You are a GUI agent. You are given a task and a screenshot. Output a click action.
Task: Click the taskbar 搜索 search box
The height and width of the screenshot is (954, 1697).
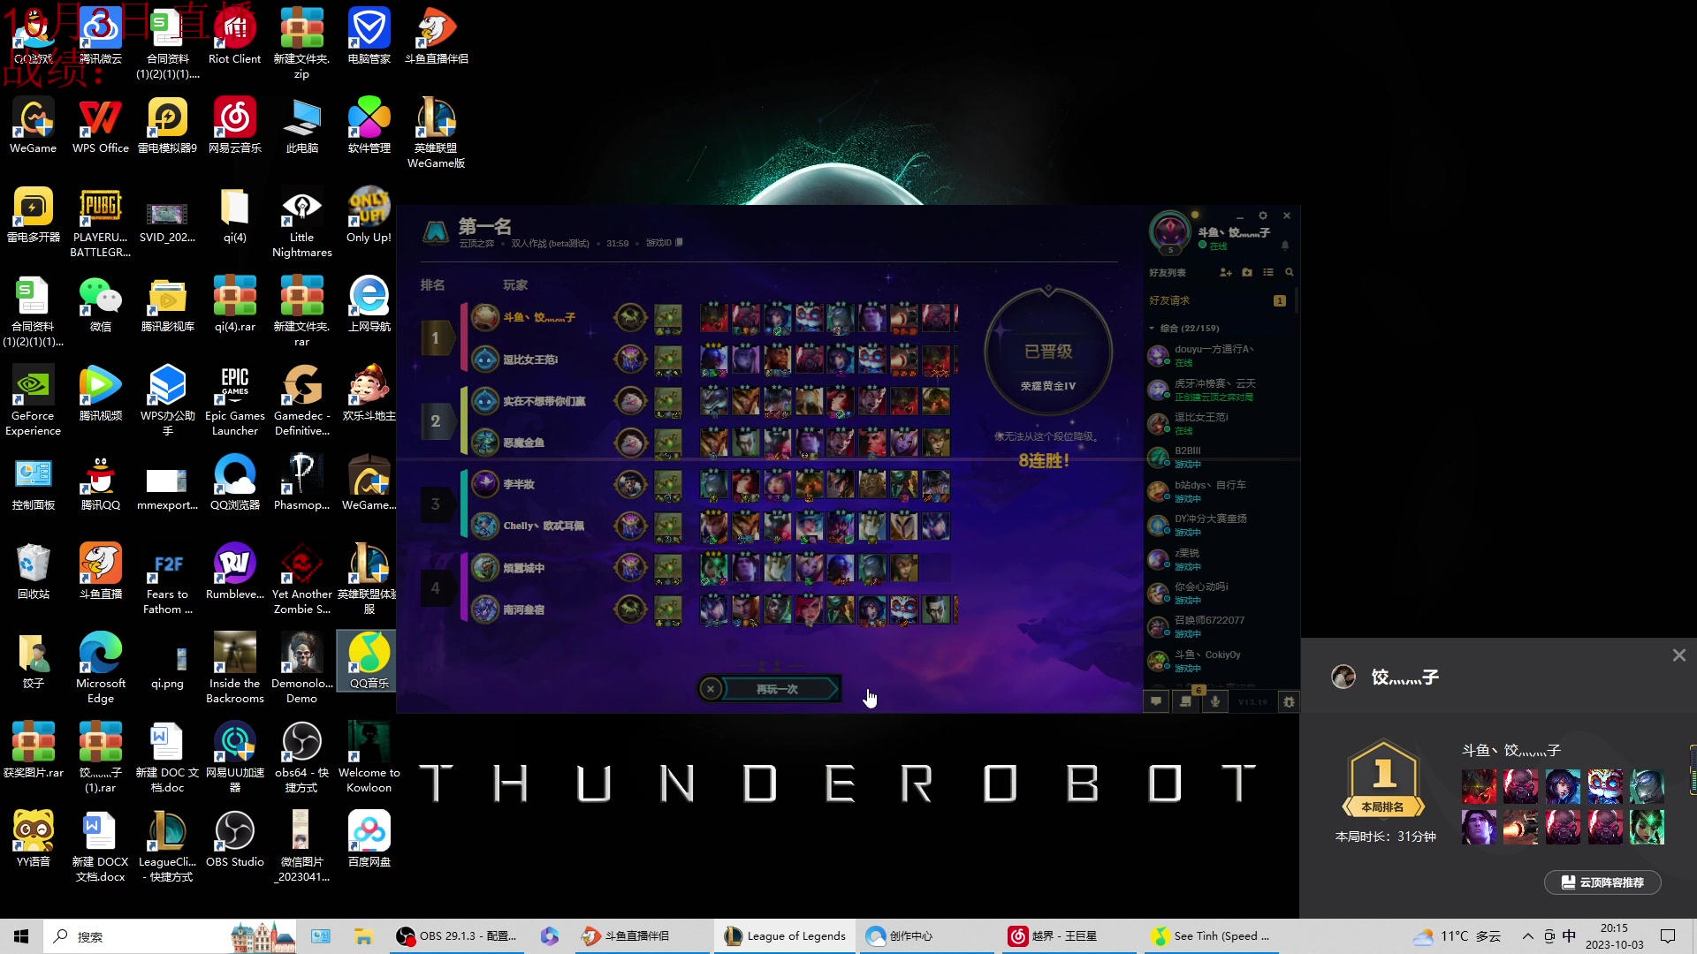(170, 936)
